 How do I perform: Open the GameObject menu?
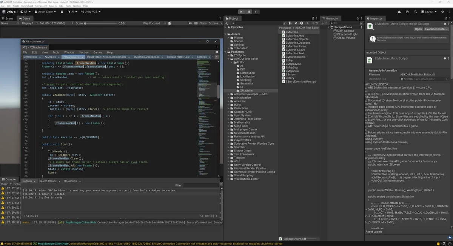[27, 6]
